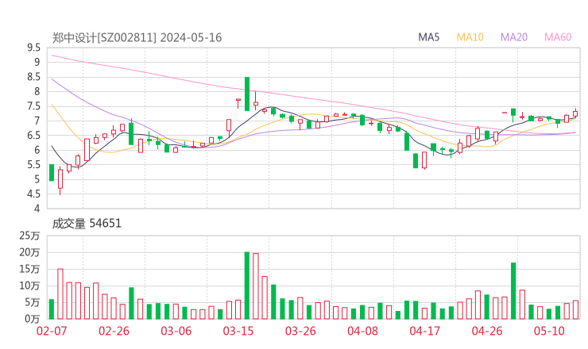Click the lowest candlestick with wick near 4.5
The image size is (588, 349).
tap(60, 181)
